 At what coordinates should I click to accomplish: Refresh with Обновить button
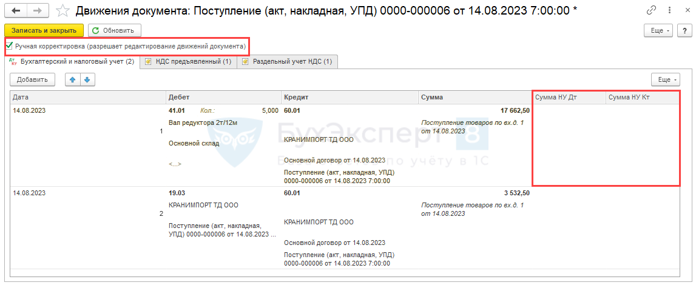coord(115,30)
